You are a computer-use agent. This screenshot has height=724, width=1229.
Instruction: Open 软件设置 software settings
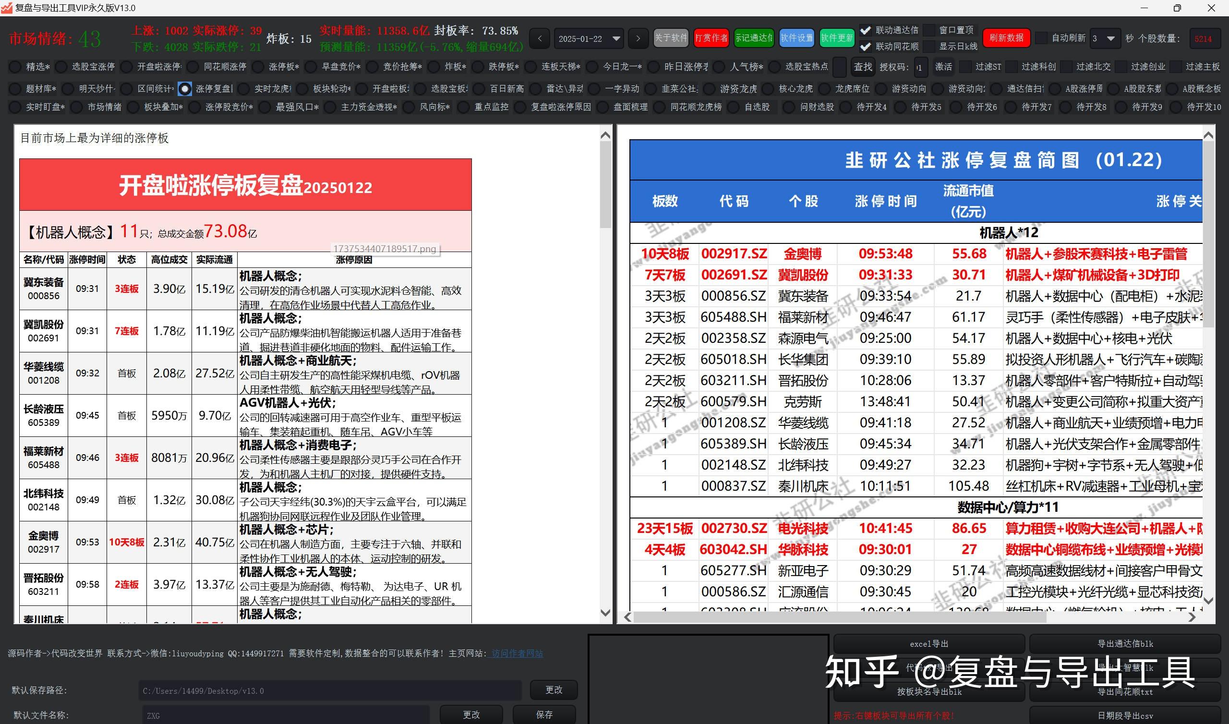click(796, 37)
